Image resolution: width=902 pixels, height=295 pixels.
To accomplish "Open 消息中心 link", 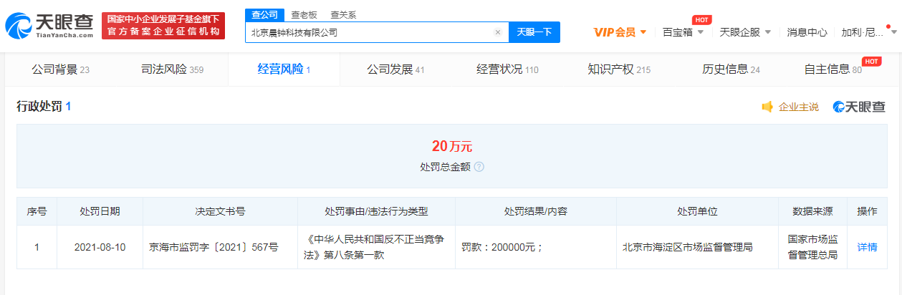I will tap(807, 32).
